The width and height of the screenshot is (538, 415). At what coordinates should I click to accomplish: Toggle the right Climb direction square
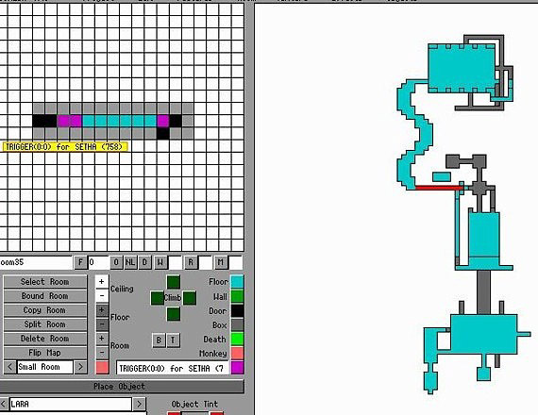click(x=190, y=298)
